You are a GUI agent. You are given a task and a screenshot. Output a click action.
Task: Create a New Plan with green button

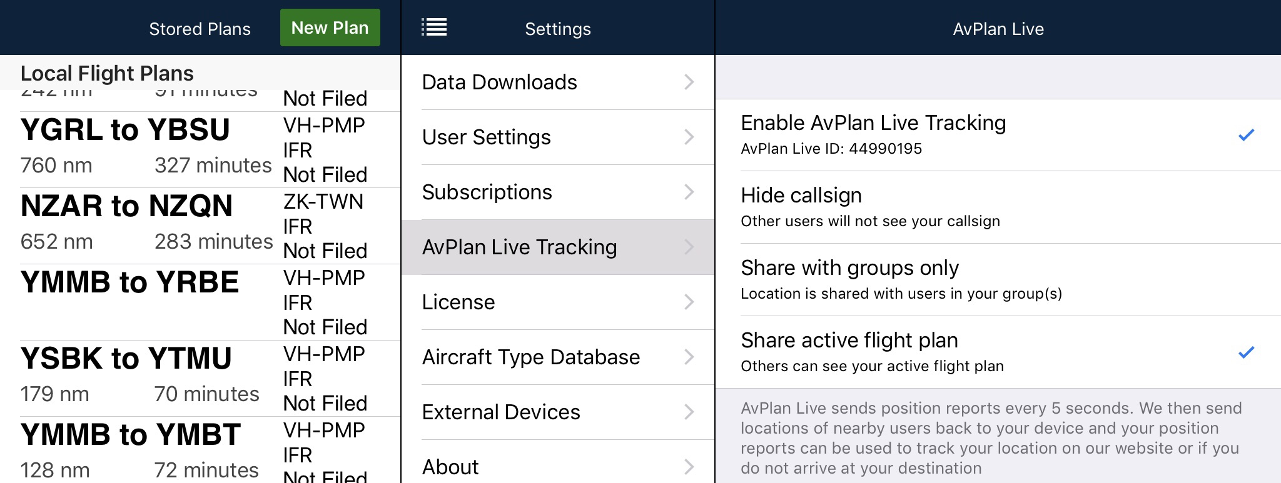330,27
